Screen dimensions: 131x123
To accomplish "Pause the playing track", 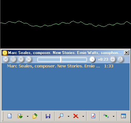I will click(x=13, y=59).
